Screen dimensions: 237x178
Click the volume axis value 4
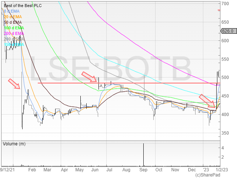coord(223,148)
